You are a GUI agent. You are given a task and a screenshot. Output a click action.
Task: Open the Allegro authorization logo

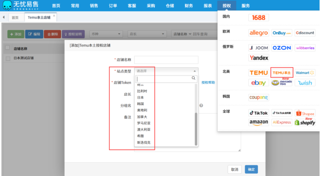click(258, 33)
